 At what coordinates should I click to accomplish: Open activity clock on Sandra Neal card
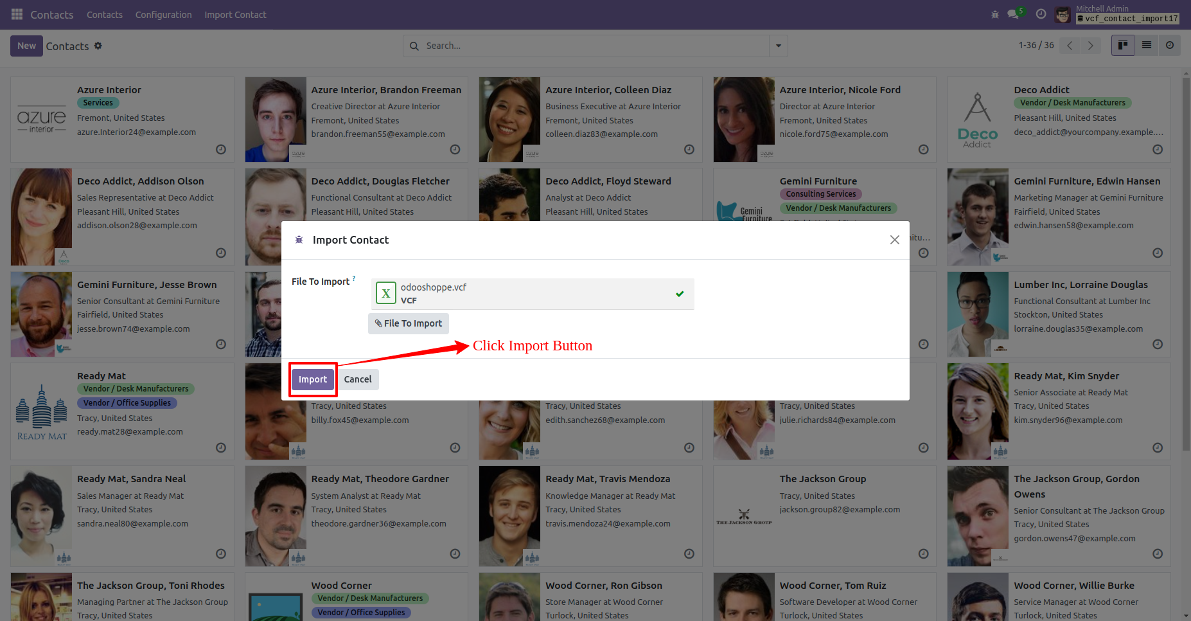[221, 553]
